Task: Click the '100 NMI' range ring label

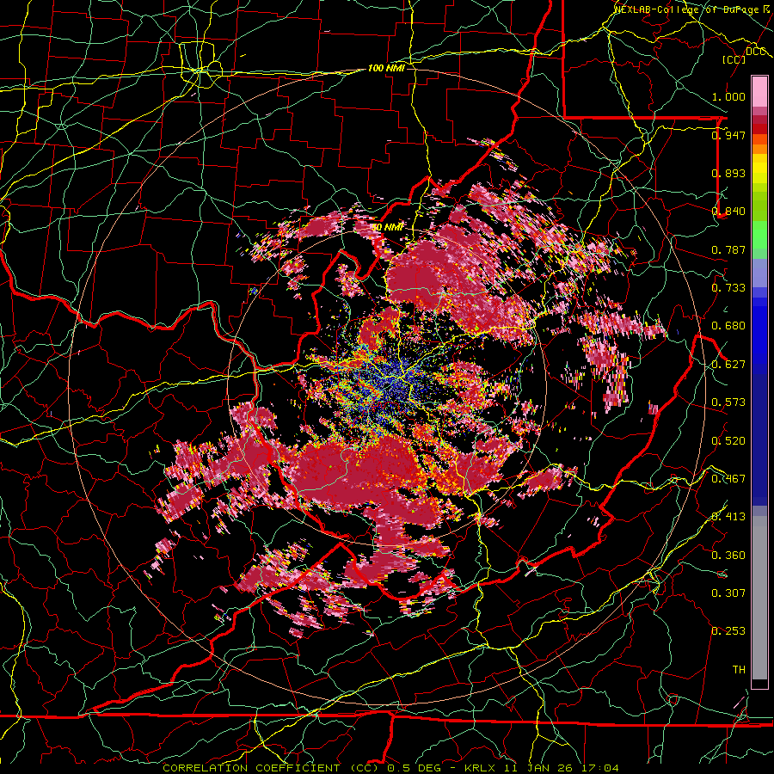Action: [386, 68]
